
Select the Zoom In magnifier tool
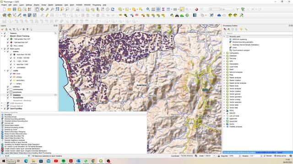[x=47, y=9]
